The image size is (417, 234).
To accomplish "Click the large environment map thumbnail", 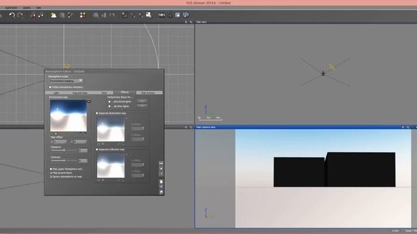I will click(68, 116).
